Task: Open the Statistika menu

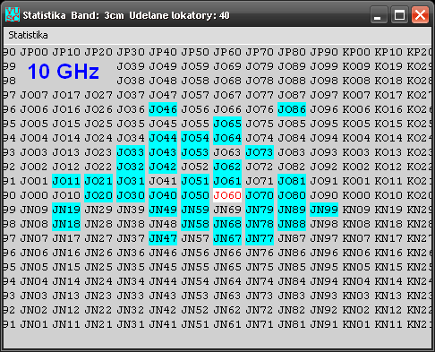Action: pos(28,35)
